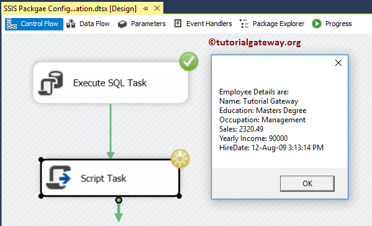The width and height of the screenshot is (372, 226).
Task: View the Progress tab
Action: [x=332, y=24]
